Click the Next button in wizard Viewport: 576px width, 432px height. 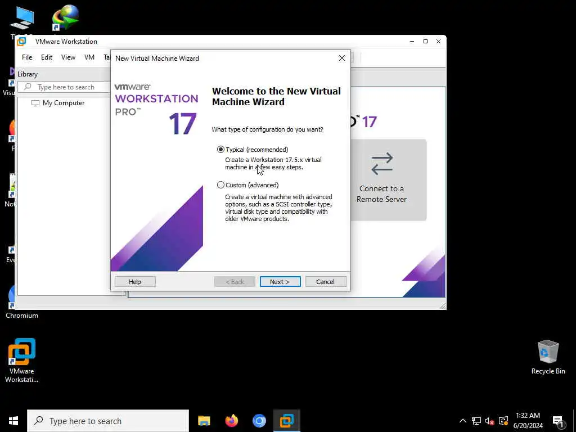(x=280, y=282)
